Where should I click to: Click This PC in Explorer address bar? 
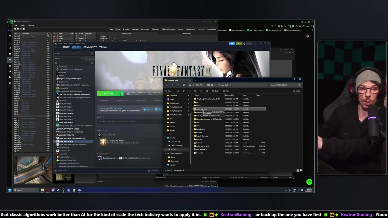pyautogui.click(x=199, y=85)
